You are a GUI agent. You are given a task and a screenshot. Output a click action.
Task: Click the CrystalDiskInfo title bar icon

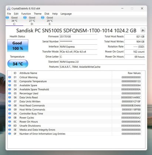point(9,8)
